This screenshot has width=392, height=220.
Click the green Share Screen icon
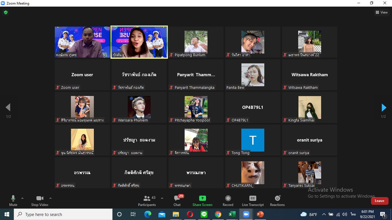pyautogui.click(x=202, y=199)
